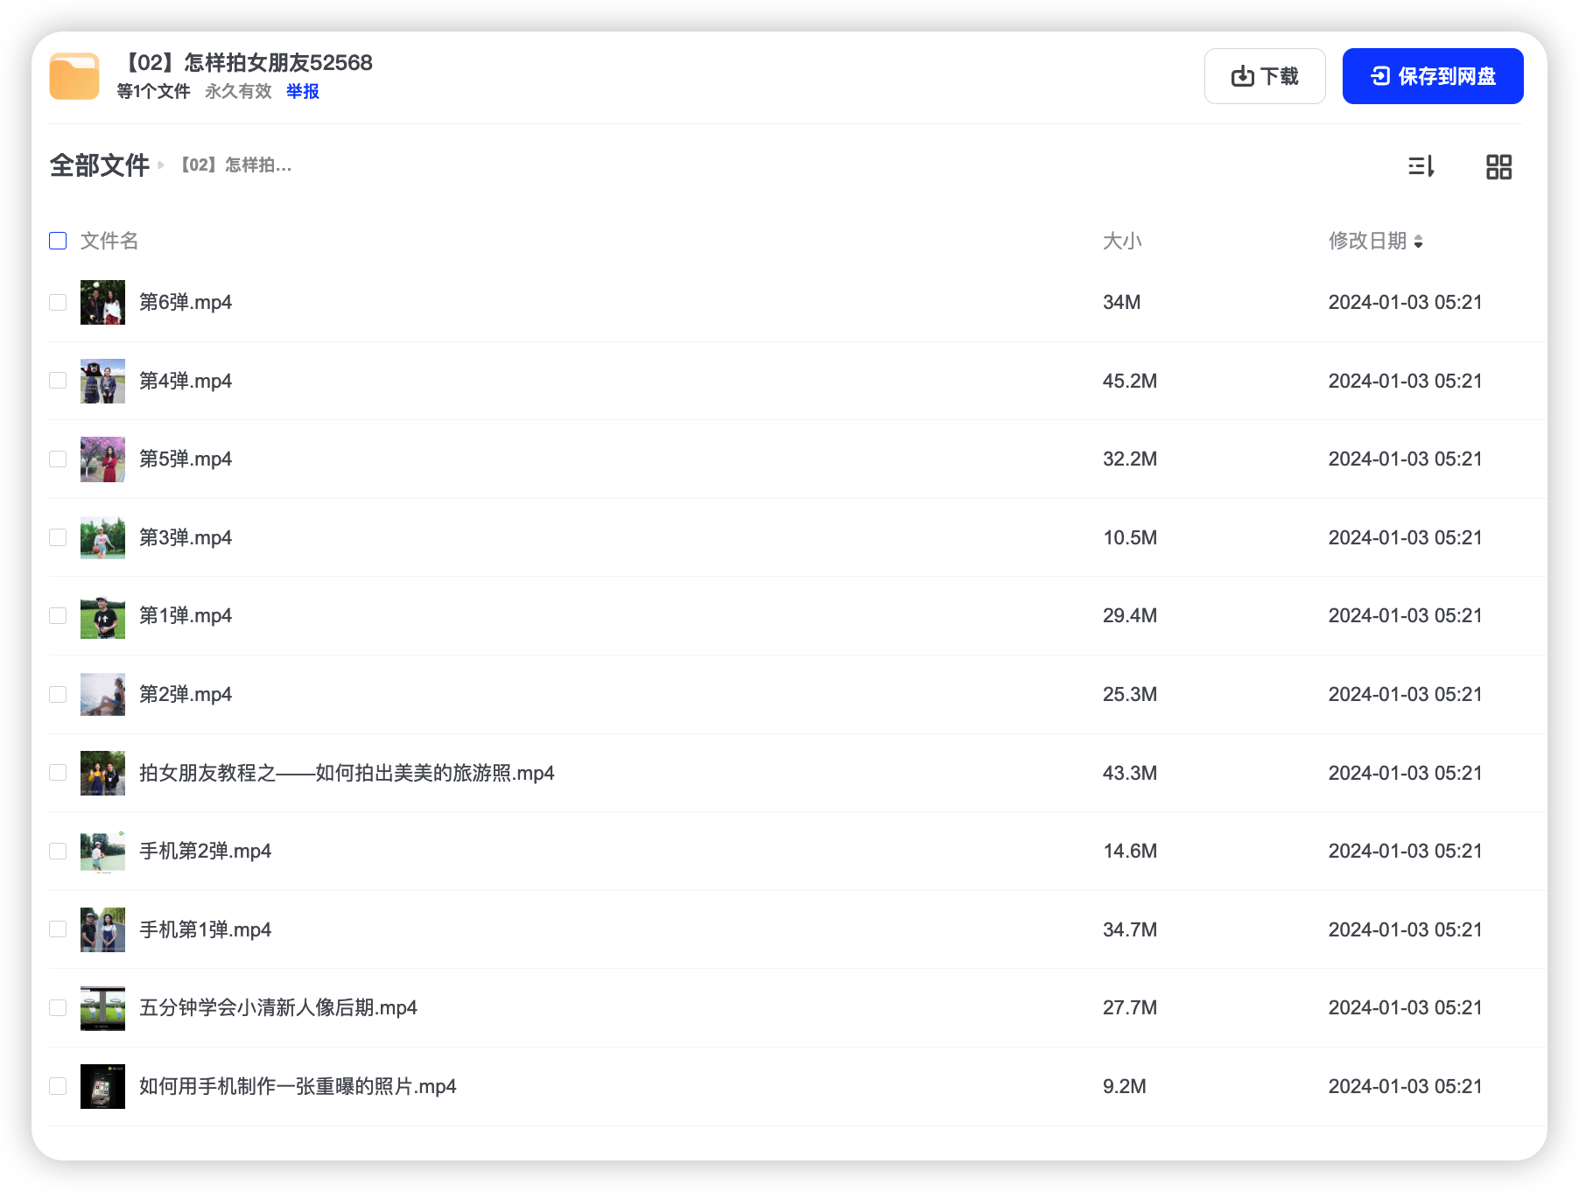
Task: Select checkbox for 五分钟学会小清新人像后期.mp4
Action: [58, 1007]
